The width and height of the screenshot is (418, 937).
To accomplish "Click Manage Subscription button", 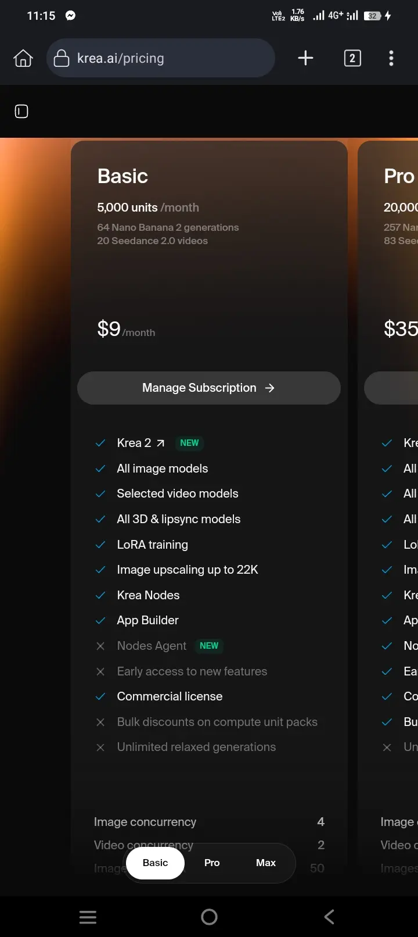I will [209, 388].
